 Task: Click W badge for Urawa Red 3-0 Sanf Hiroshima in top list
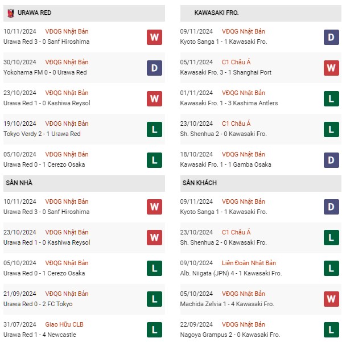154,38
